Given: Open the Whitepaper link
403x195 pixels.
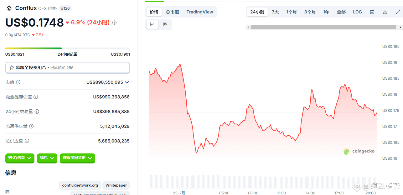Looking at the screenshot, I should pos(116,185).
